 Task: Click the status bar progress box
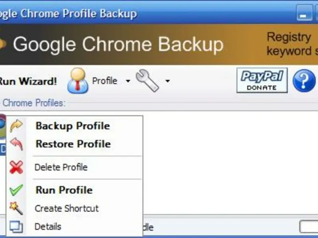pos(309,227)
